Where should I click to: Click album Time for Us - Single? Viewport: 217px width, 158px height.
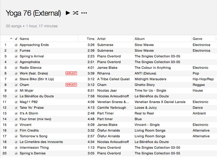point(150,90)
